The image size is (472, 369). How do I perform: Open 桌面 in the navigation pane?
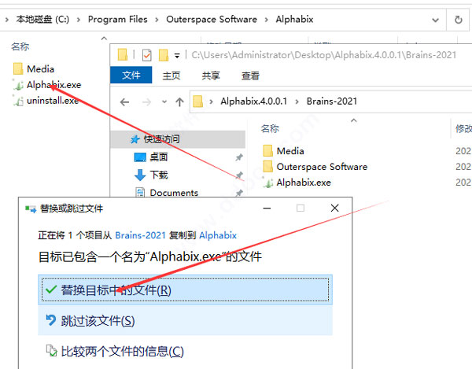159,157
